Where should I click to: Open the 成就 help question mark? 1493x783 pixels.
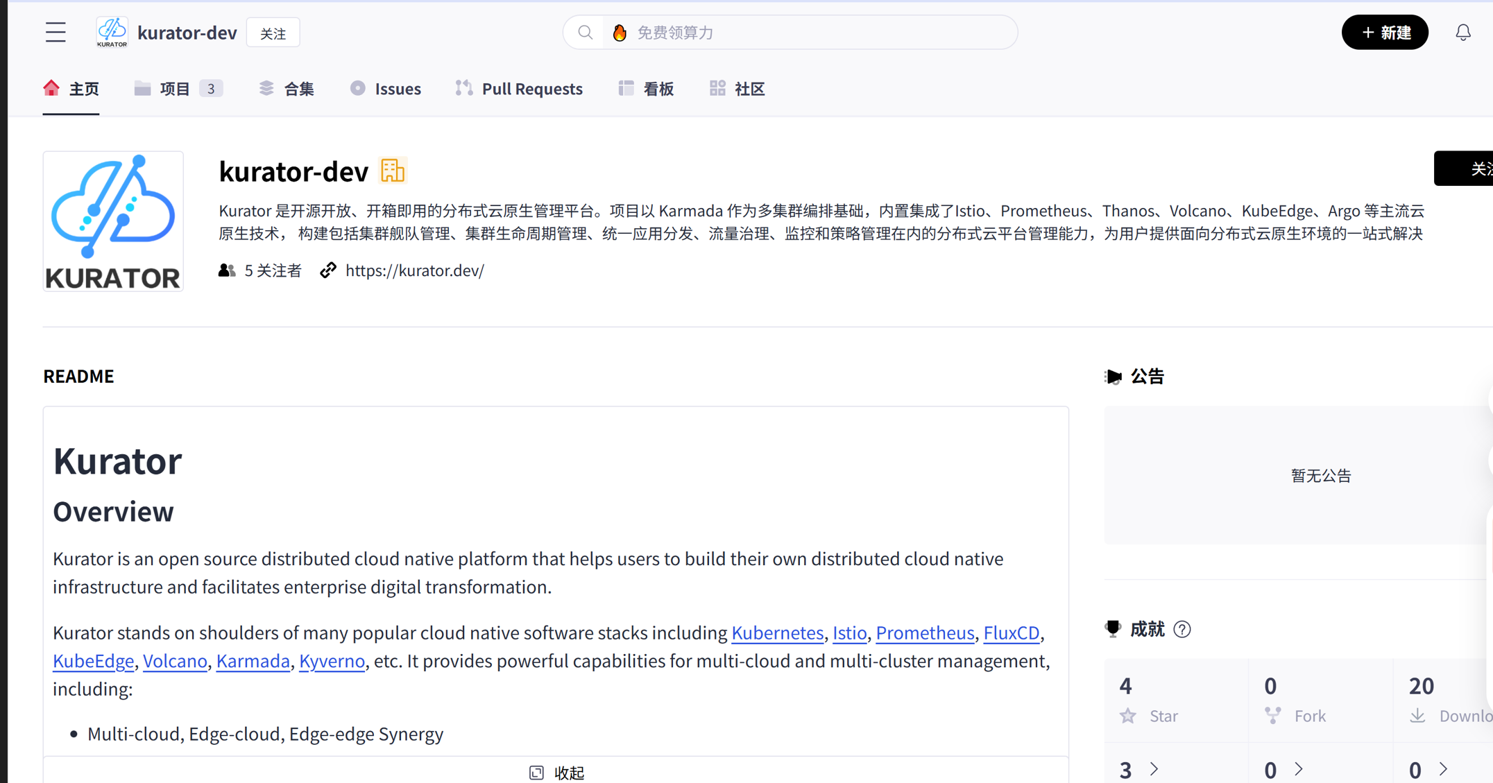point(1182,629)
